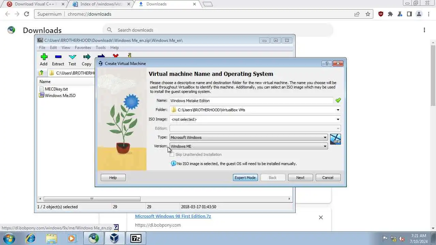
Task: Click the Action Center flag tray icon
Action: point(385,239)
